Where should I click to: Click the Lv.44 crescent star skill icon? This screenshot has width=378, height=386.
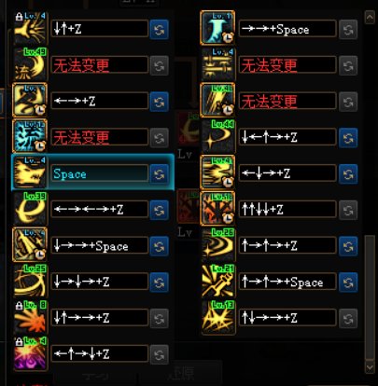pos(217,137)
